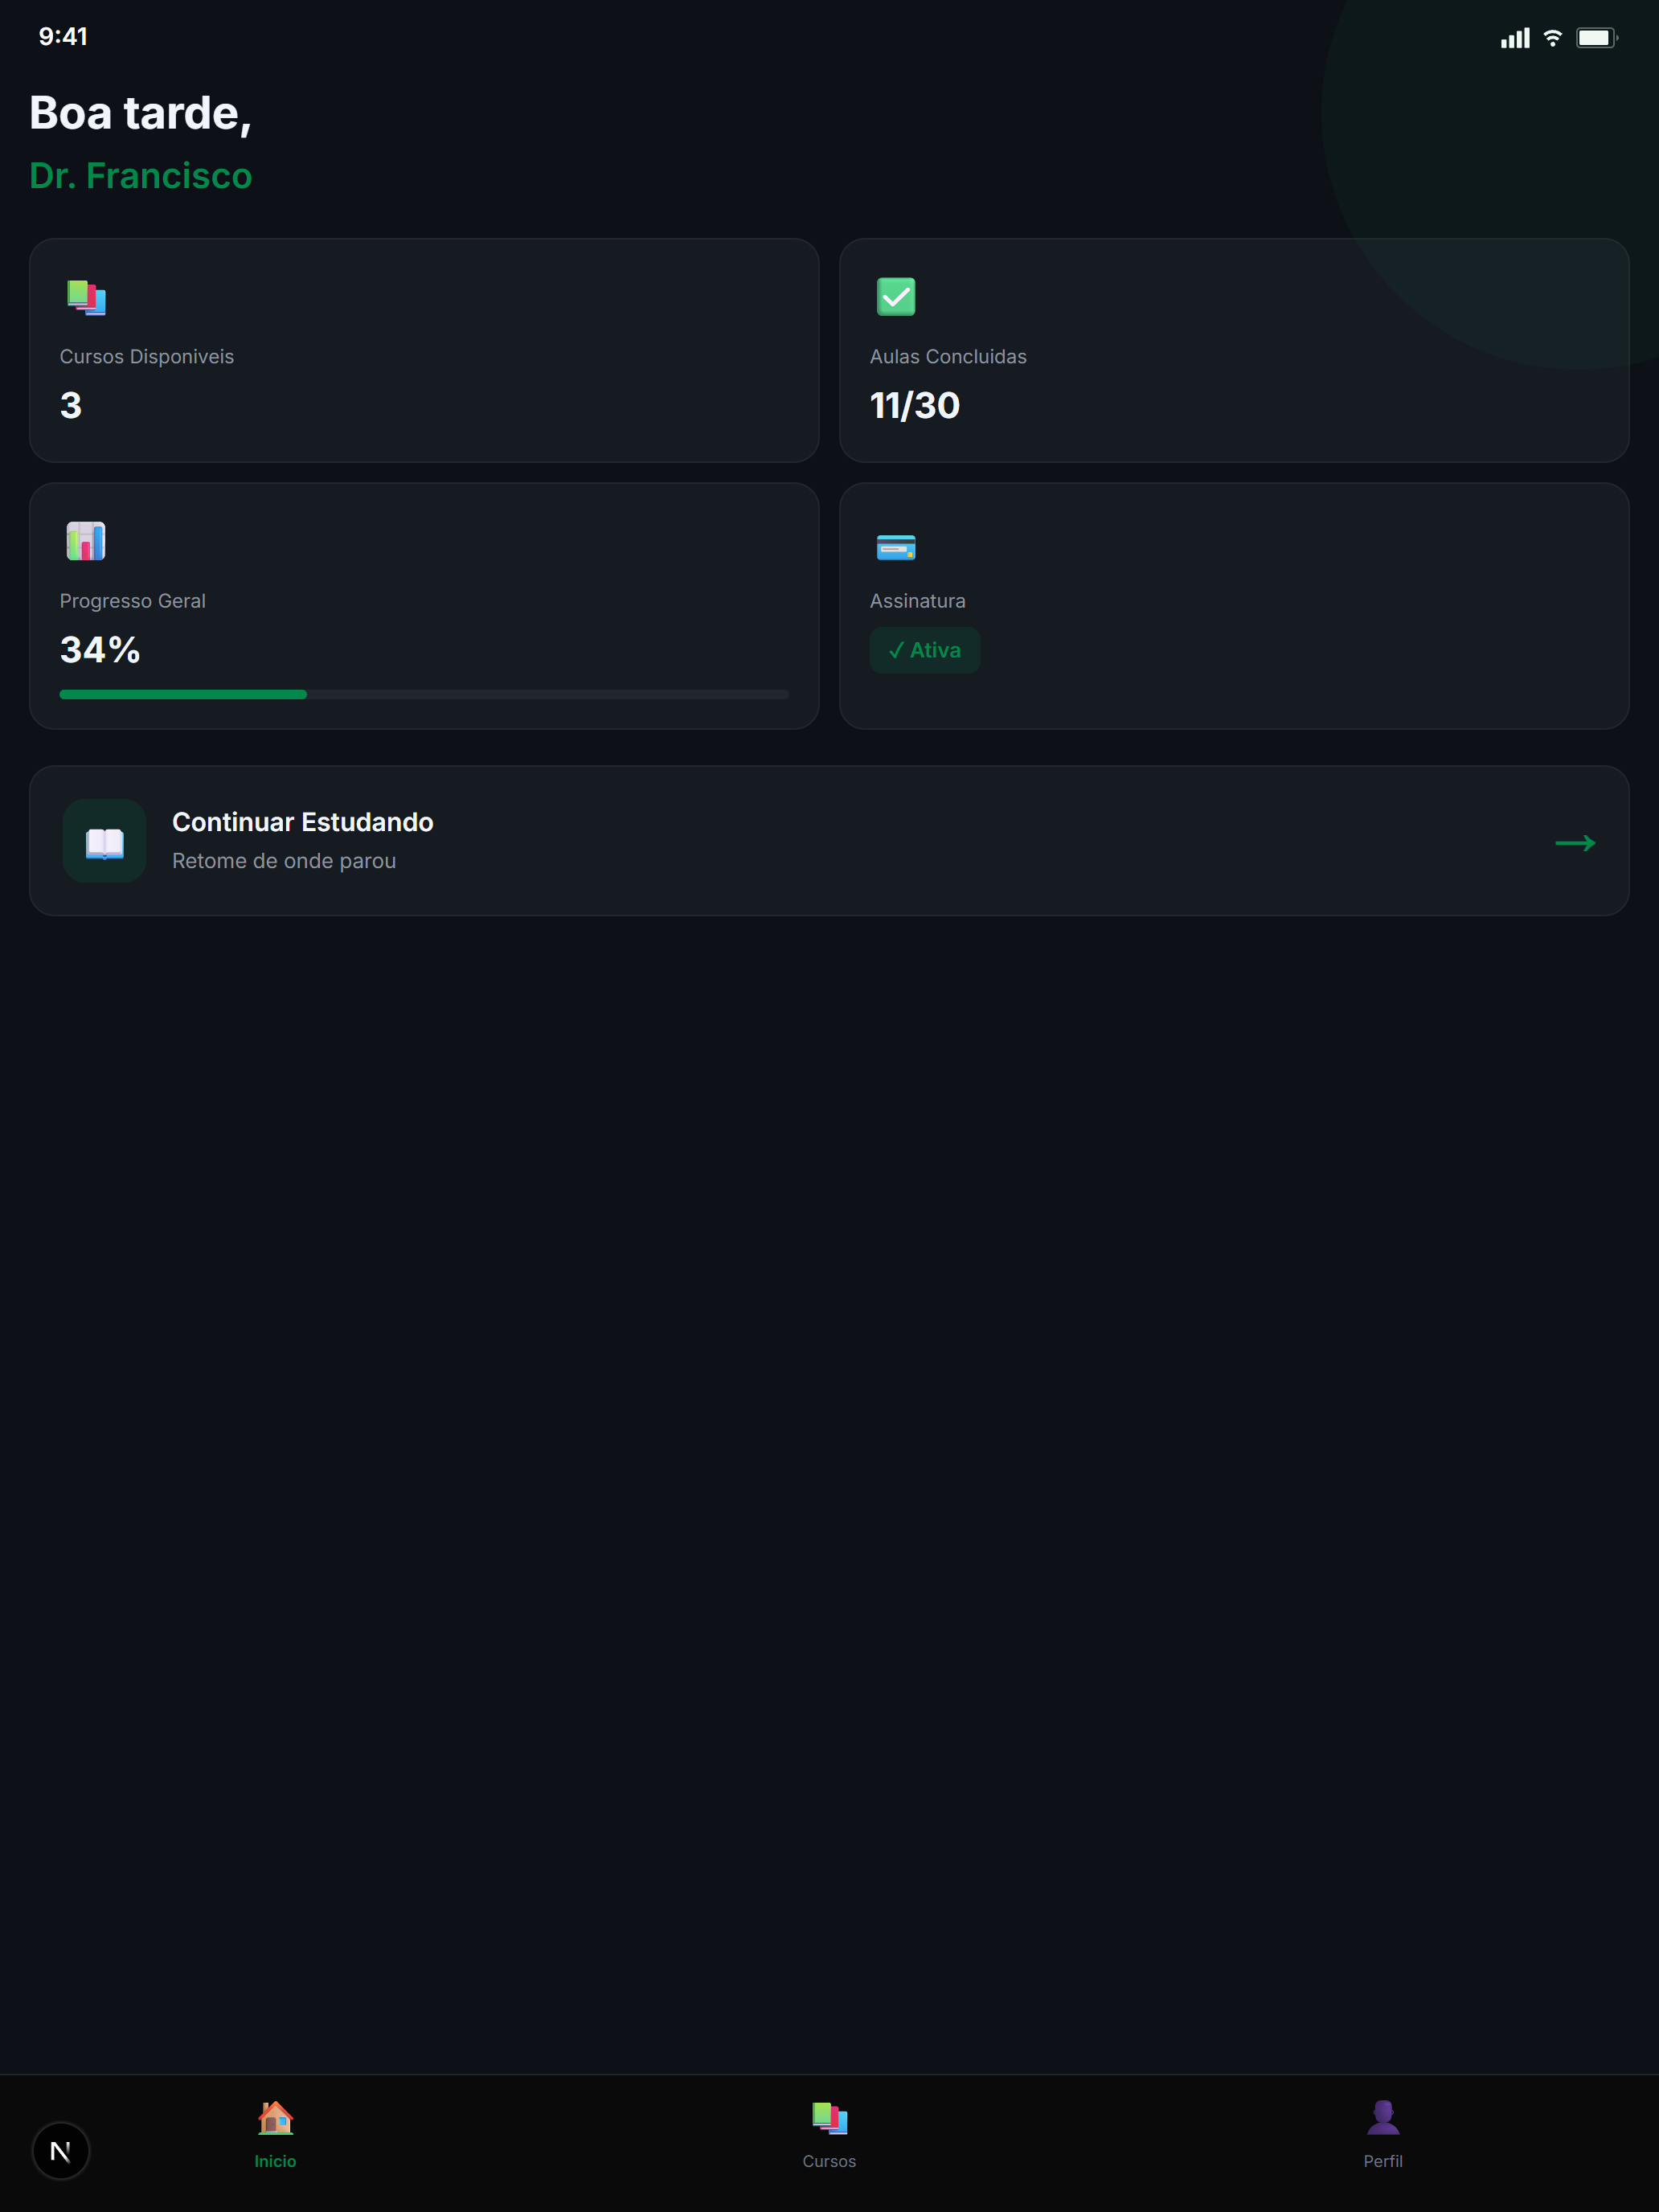This screenshot has height=2212, width=1659.
Task: Click the house icon in the bottom navigation
Action: (x=275, y=2117)
